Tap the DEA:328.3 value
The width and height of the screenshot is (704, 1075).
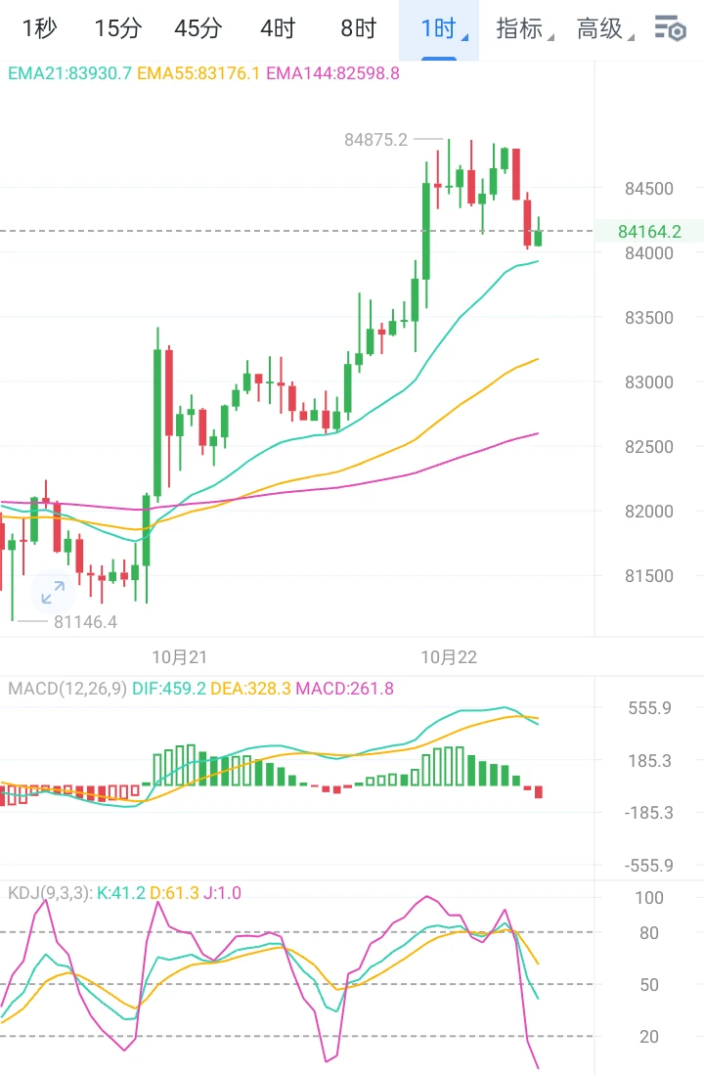[x=250, y=689]
